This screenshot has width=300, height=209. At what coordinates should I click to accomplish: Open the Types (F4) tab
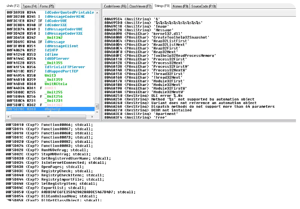point(30,6)
